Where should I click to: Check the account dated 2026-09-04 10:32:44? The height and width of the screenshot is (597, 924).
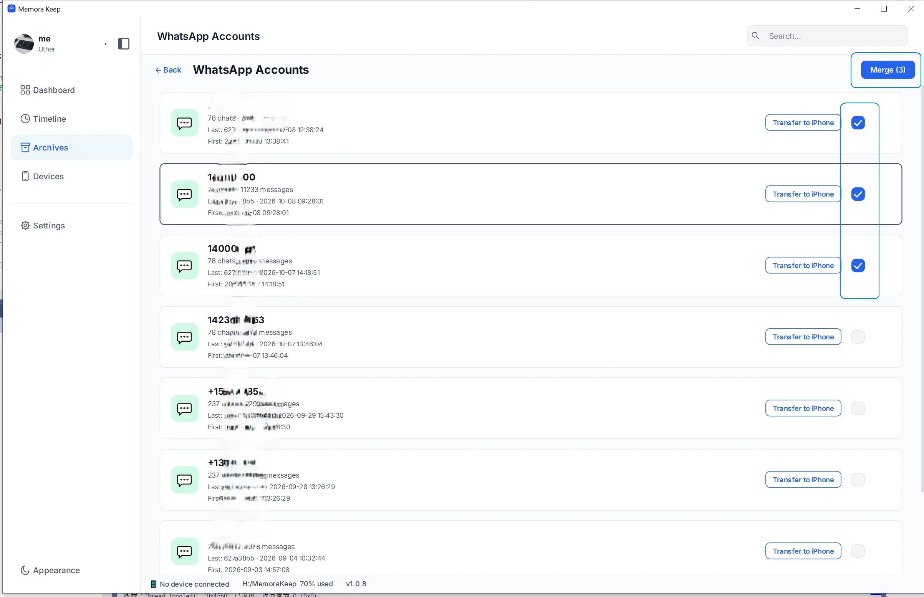tap(858, 551)
